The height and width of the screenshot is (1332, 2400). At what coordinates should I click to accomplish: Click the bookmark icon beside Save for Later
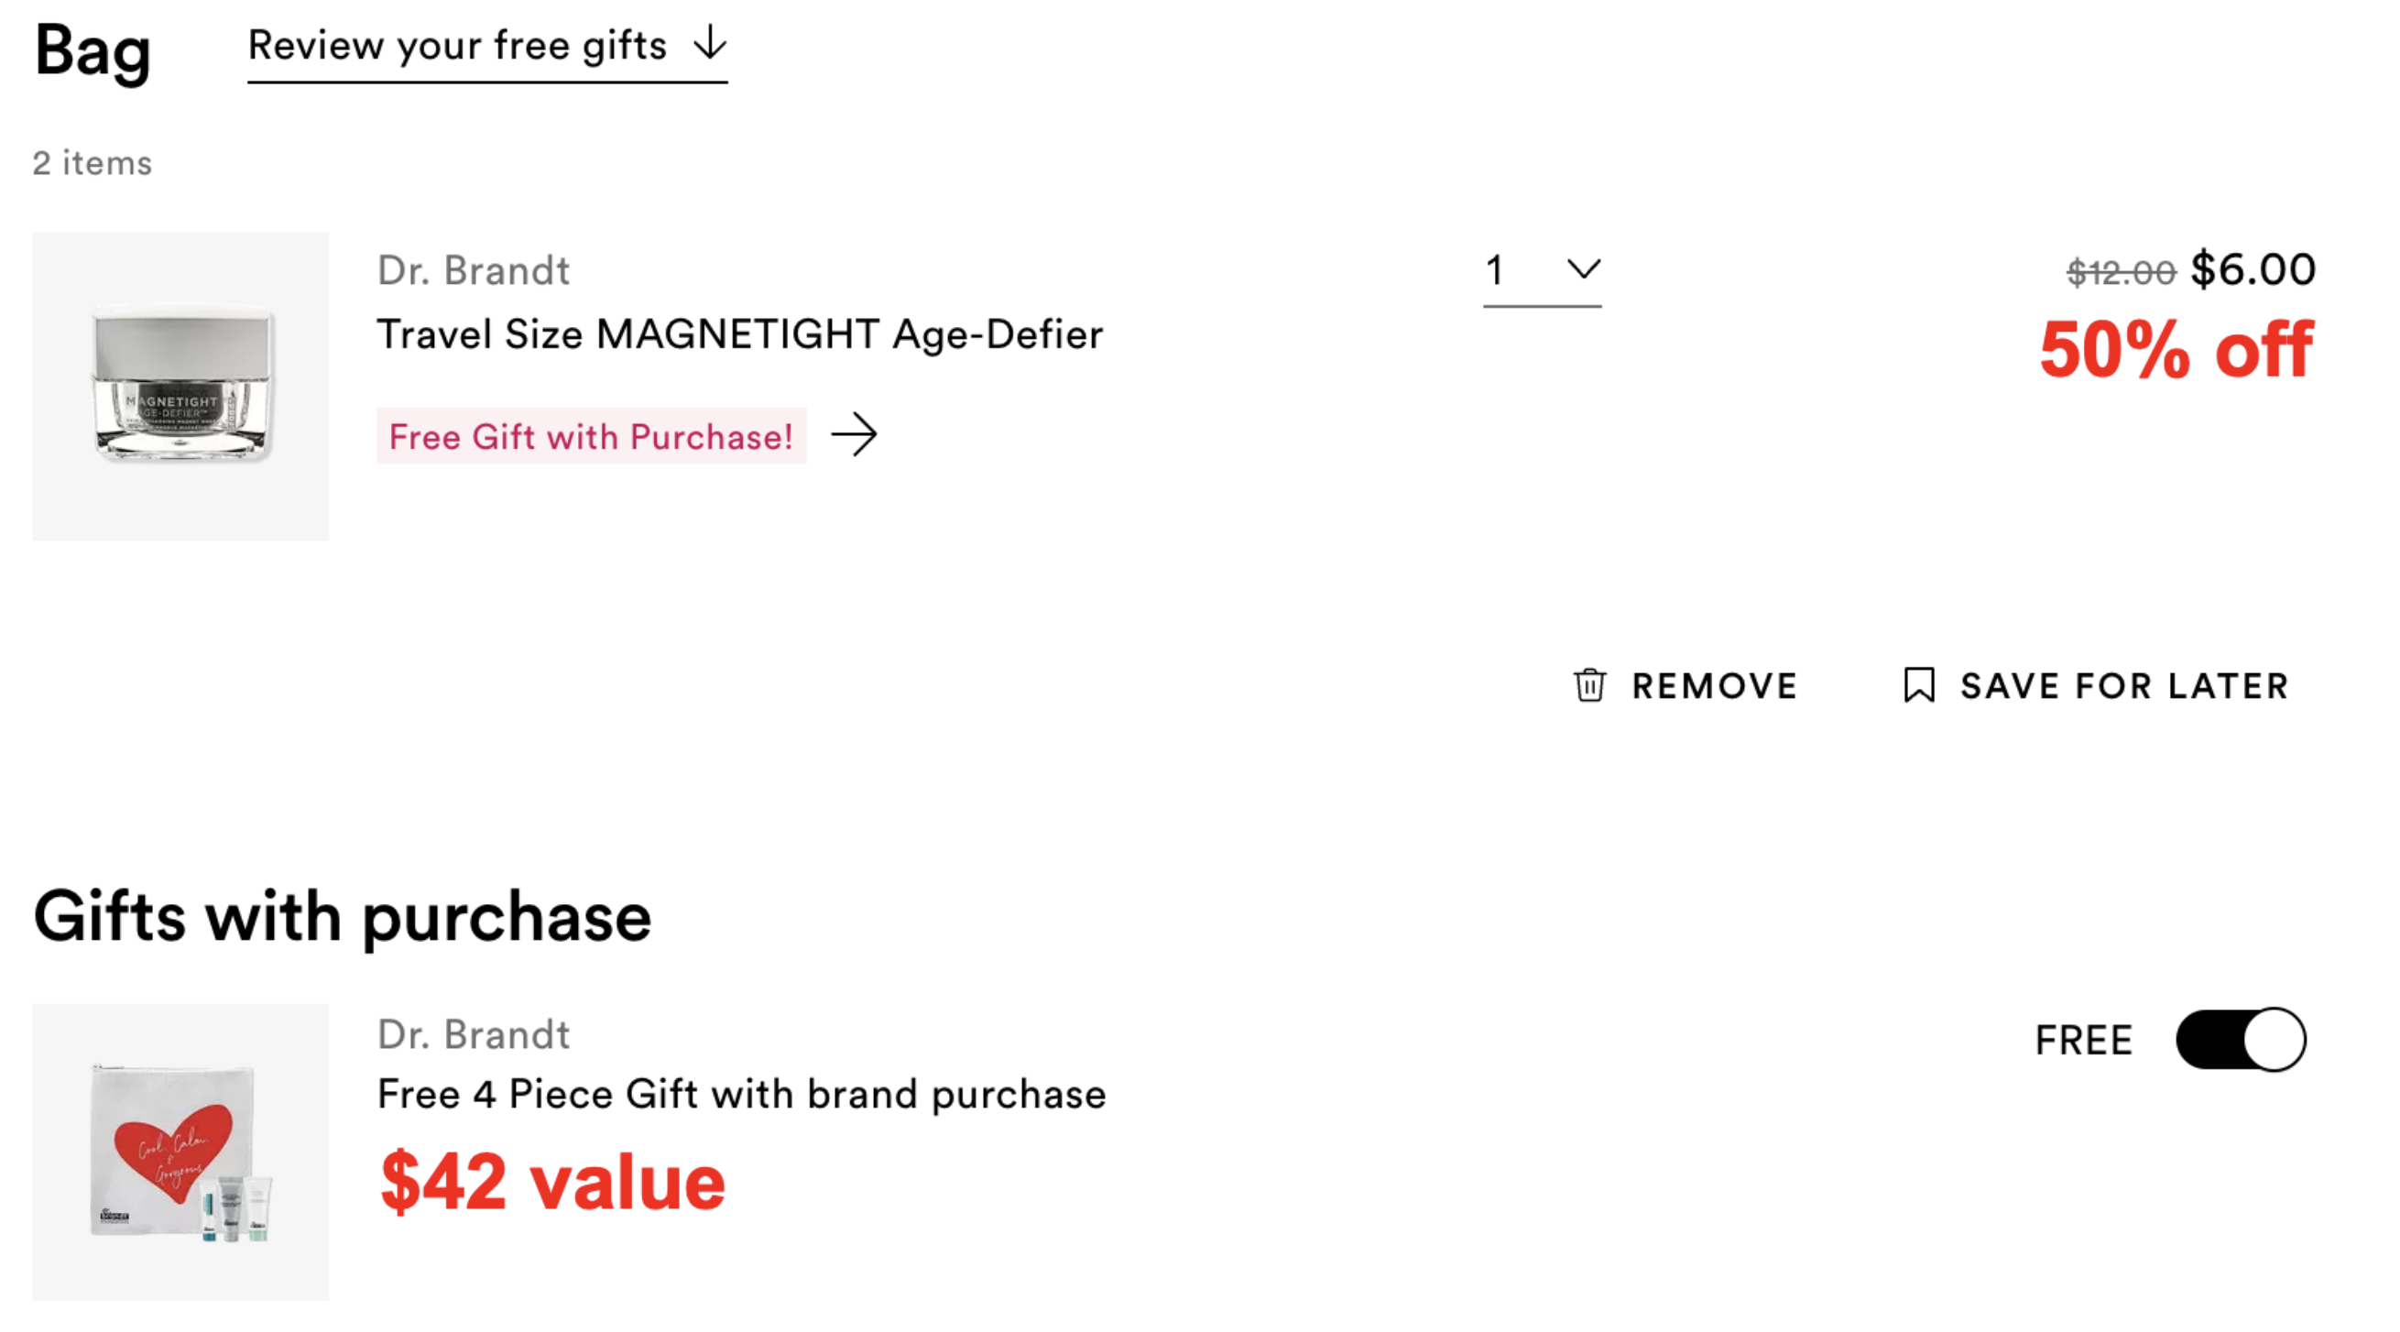[x=1919, y=685]
